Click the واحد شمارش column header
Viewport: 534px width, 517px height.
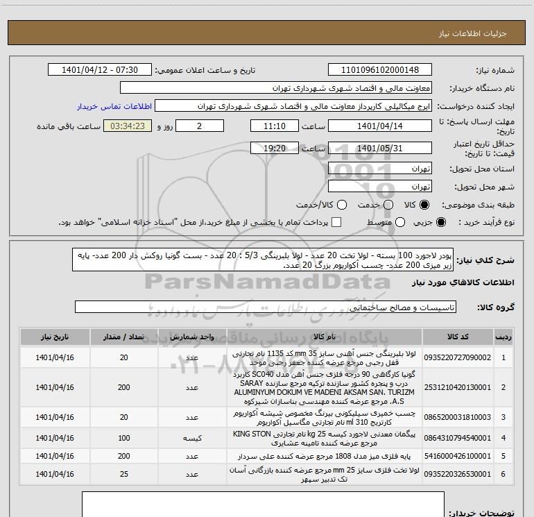click(x=192, y=337)
